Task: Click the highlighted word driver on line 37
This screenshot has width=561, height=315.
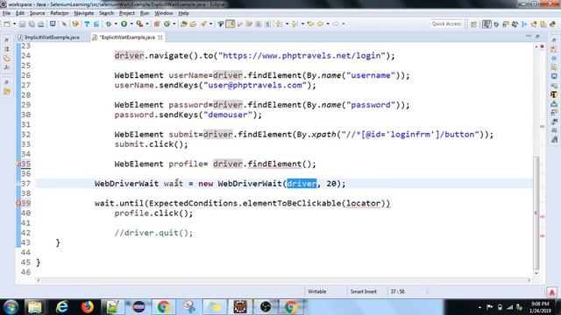Action: pyautogui.click(x=302, y=184)
